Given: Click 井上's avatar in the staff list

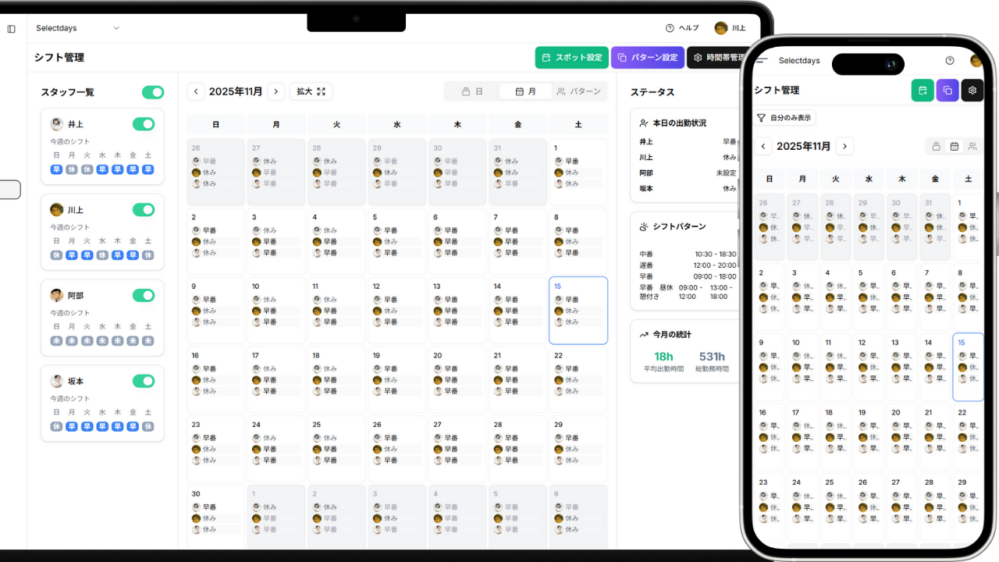Looking at the screenshot, I should click(56, 124).
